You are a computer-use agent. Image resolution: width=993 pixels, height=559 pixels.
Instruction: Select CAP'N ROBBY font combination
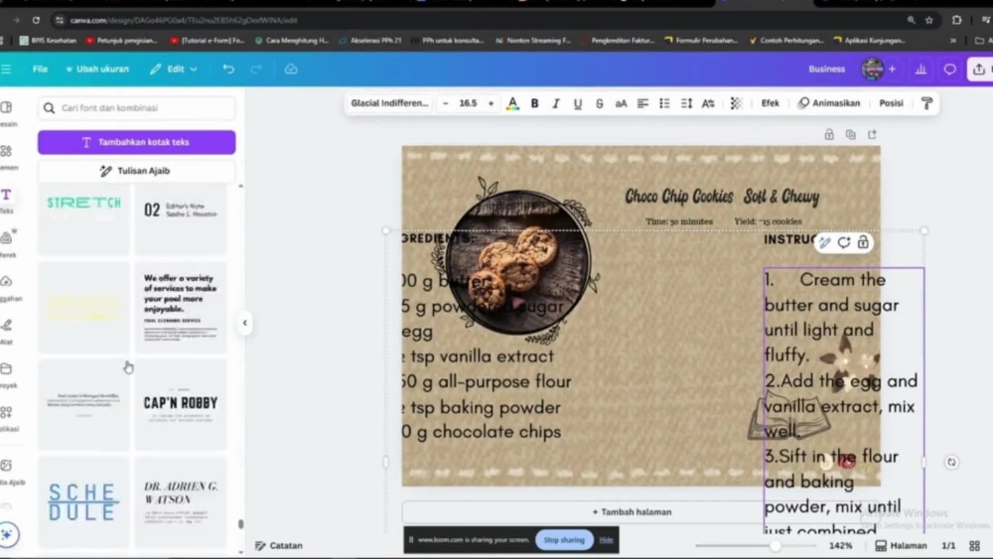click(181, 404)
